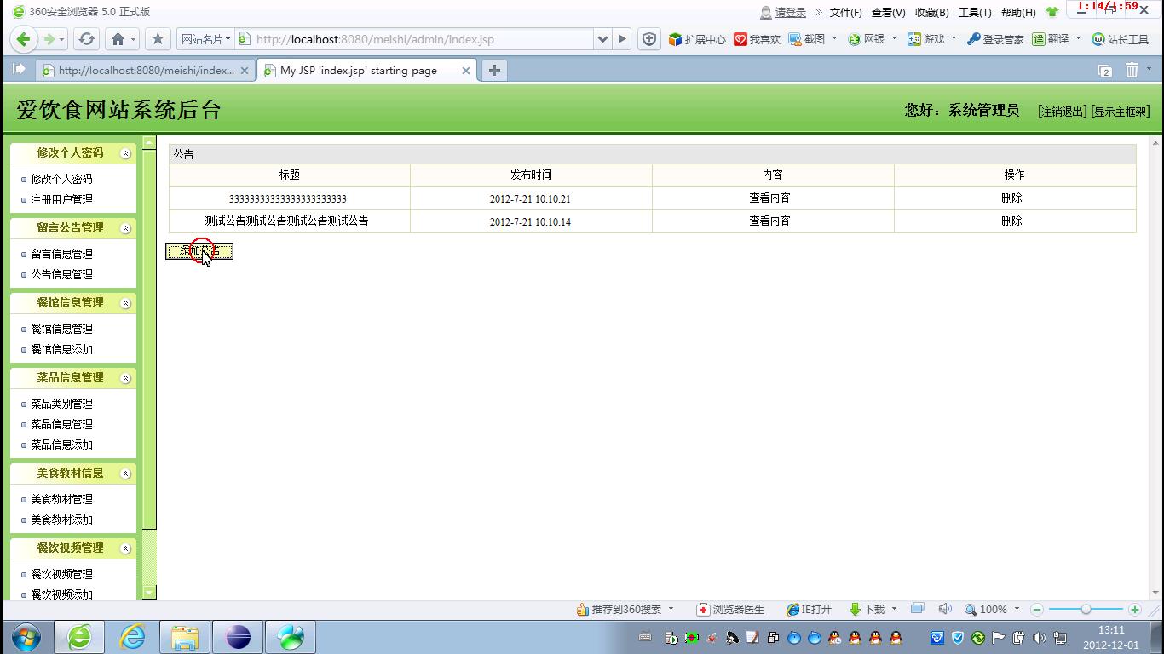Click IE打开 in status bar
This screenshot has width=1164, height=654.
tap(809, 609)
